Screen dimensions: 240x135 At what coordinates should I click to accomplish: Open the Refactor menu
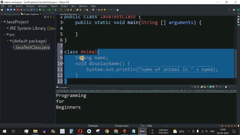[30, 6]
